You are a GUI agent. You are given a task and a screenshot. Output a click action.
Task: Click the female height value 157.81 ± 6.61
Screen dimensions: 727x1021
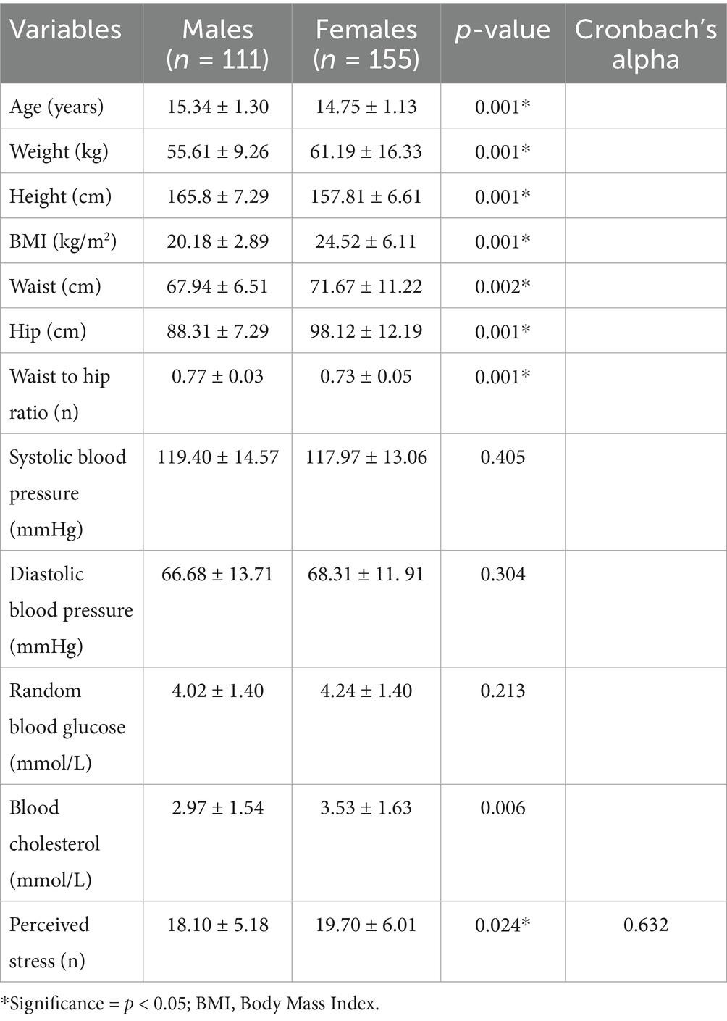coord(366,196)
